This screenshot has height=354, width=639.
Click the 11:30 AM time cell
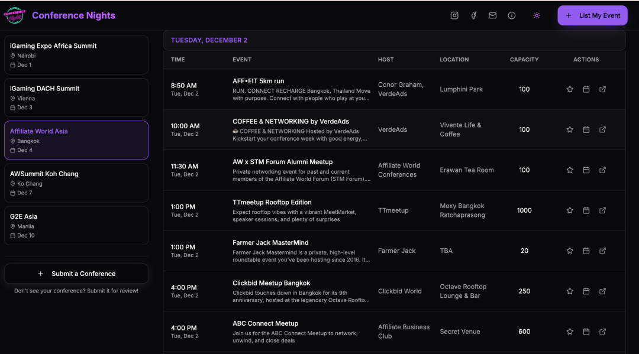185,170
